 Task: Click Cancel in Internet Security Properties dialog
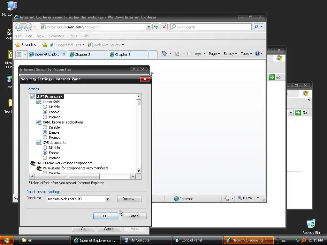[x=109, y=229]
